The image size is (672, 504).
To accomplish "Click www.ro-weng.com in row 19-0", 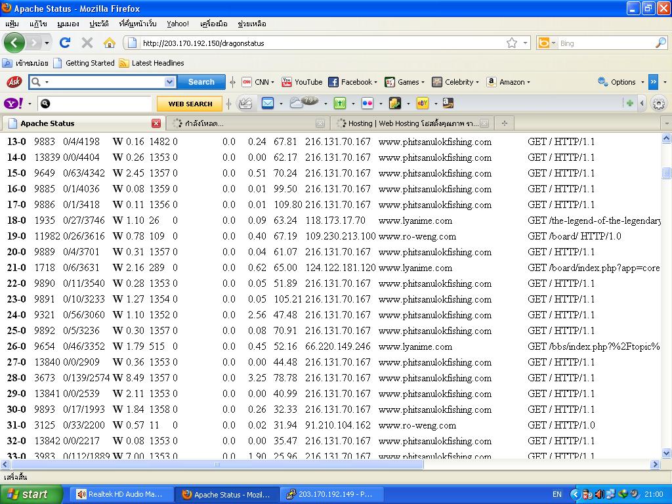I will (417, 236).
